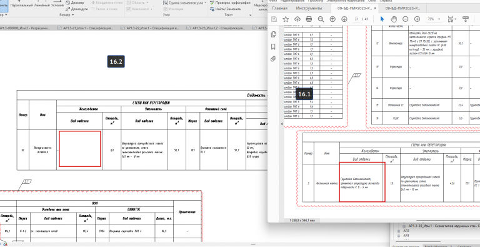Click Найти/Заменить button
The height and width of the screenshot is (247, 480).
225,9
